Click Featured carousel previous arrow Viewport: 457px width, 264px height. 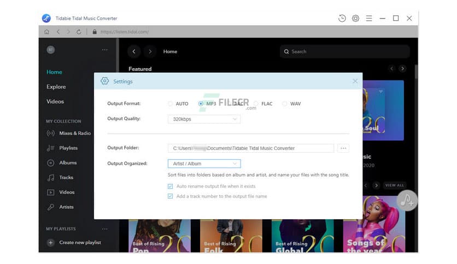391,69
